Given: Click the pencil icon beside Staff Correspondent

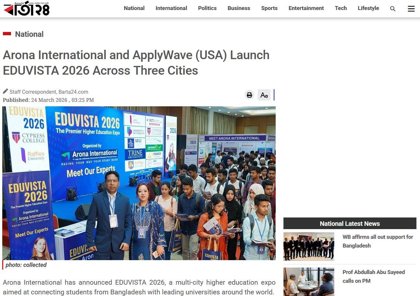Looking at the screenshot, I should [6, 91].
